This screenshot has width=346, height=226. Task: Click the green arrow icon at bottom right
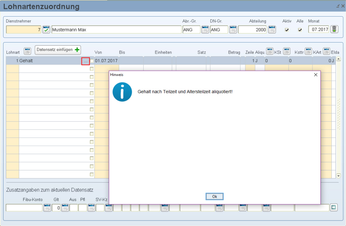(334, 207)
